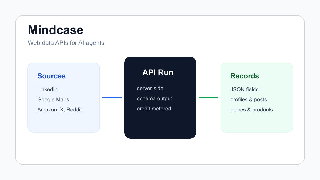
Task: Click the Mindcase title
Action: [x=55, y=30]
